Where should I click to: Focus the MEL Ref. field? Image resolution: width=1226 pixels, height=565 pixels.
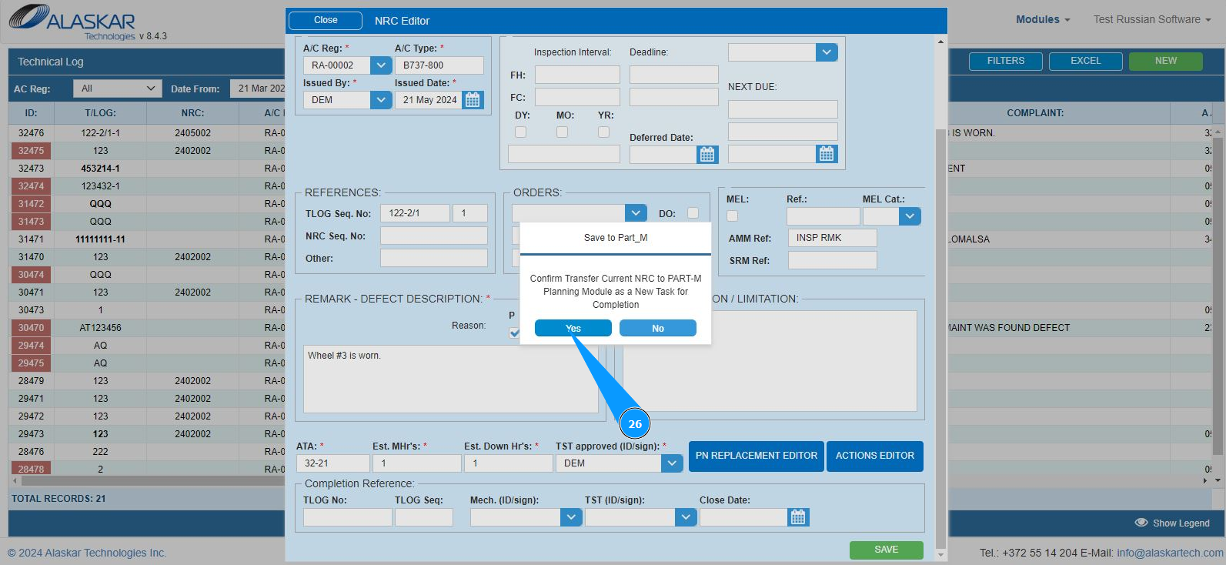tap(823, 216)
